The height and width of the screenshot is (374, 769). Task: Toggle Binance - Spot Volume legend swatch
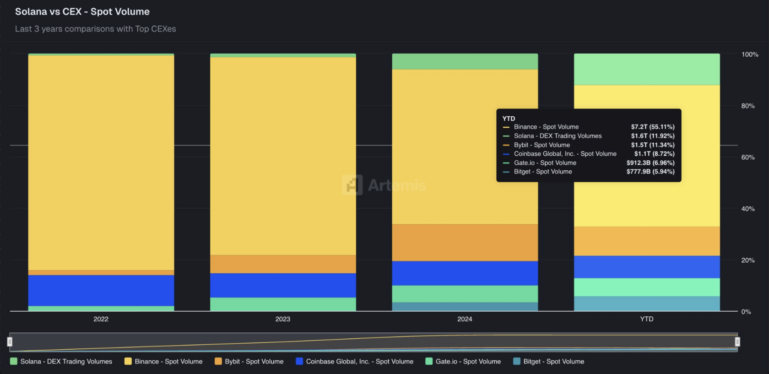click(128, 361)
